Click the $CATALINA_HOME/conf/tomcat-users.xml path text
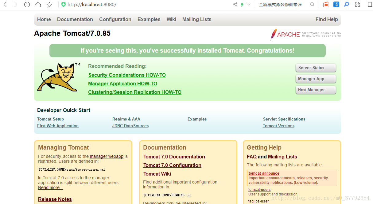 (72, 169)
